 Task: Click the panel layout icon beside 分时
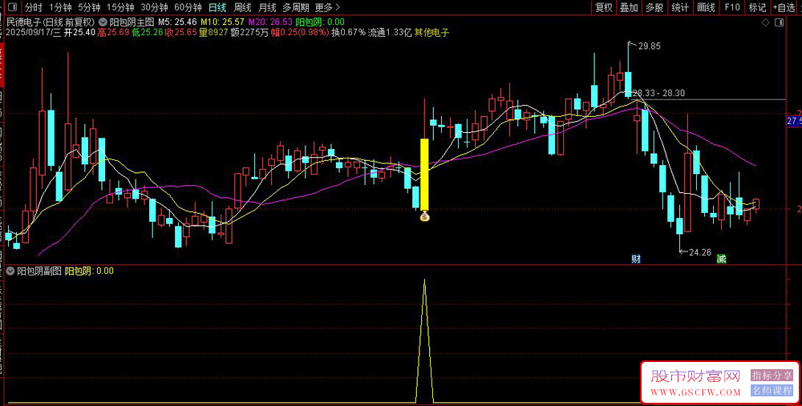tap(12, 7)
